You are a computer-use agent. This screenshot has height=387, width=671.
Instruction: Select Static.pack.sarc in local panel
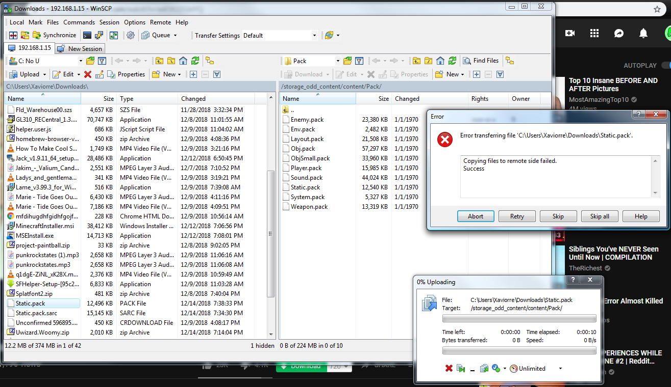click(x=36, y=313)
